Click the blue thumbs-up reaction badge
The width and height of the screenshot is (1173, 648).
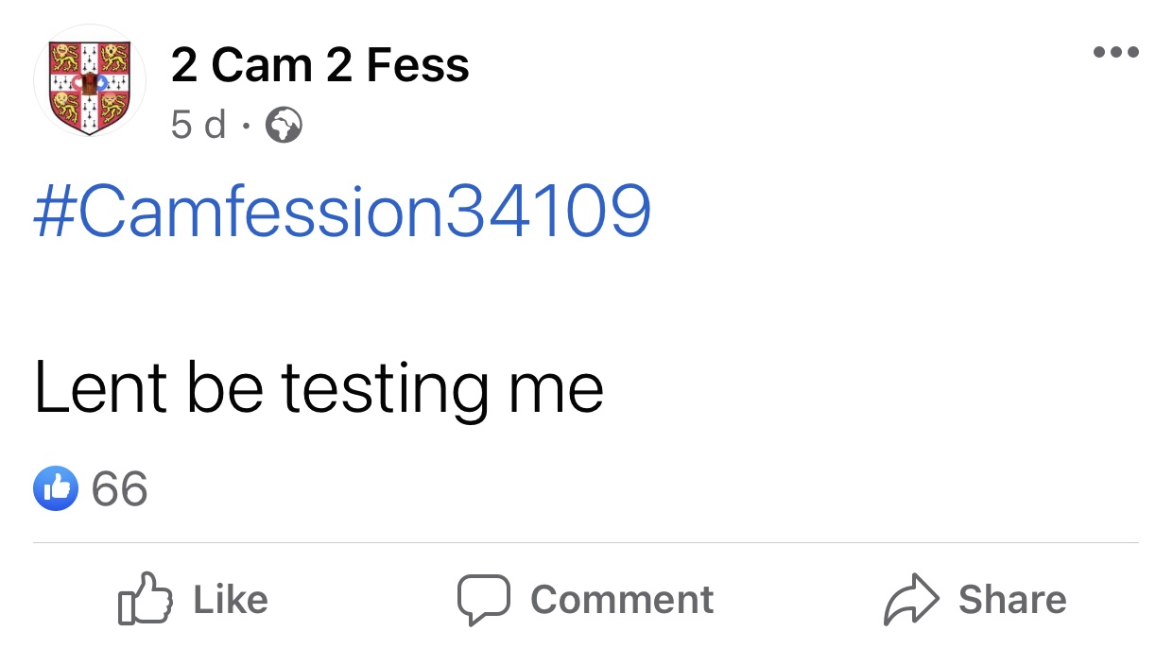[x=56, y=488]
